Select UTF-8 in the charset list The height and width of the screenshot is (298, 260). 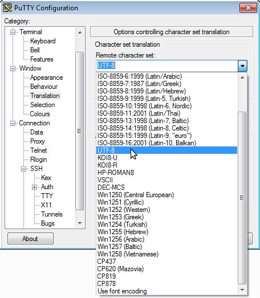(167, 150)
